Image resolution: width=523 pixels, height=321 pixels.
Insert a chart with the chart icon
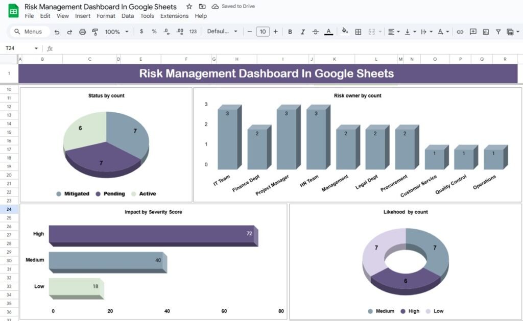[486, 32]
